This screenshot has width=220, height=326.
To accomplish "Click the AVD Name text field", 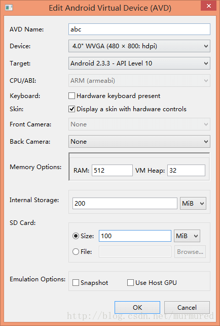I will click(139, 29).
